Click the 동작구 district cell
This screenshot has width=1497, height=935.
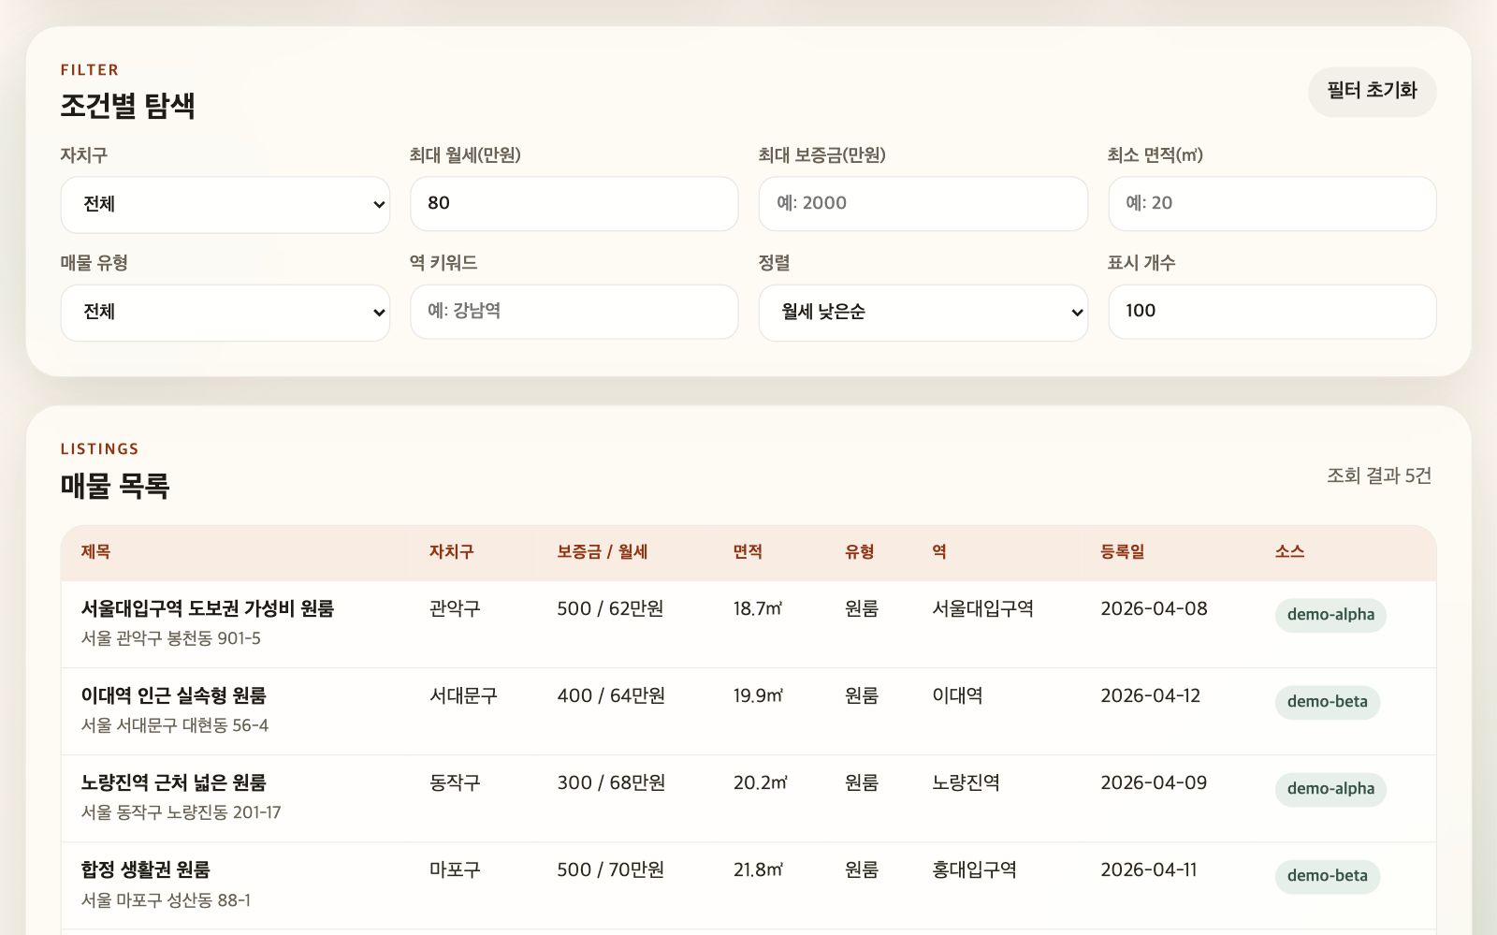(455, 782)
